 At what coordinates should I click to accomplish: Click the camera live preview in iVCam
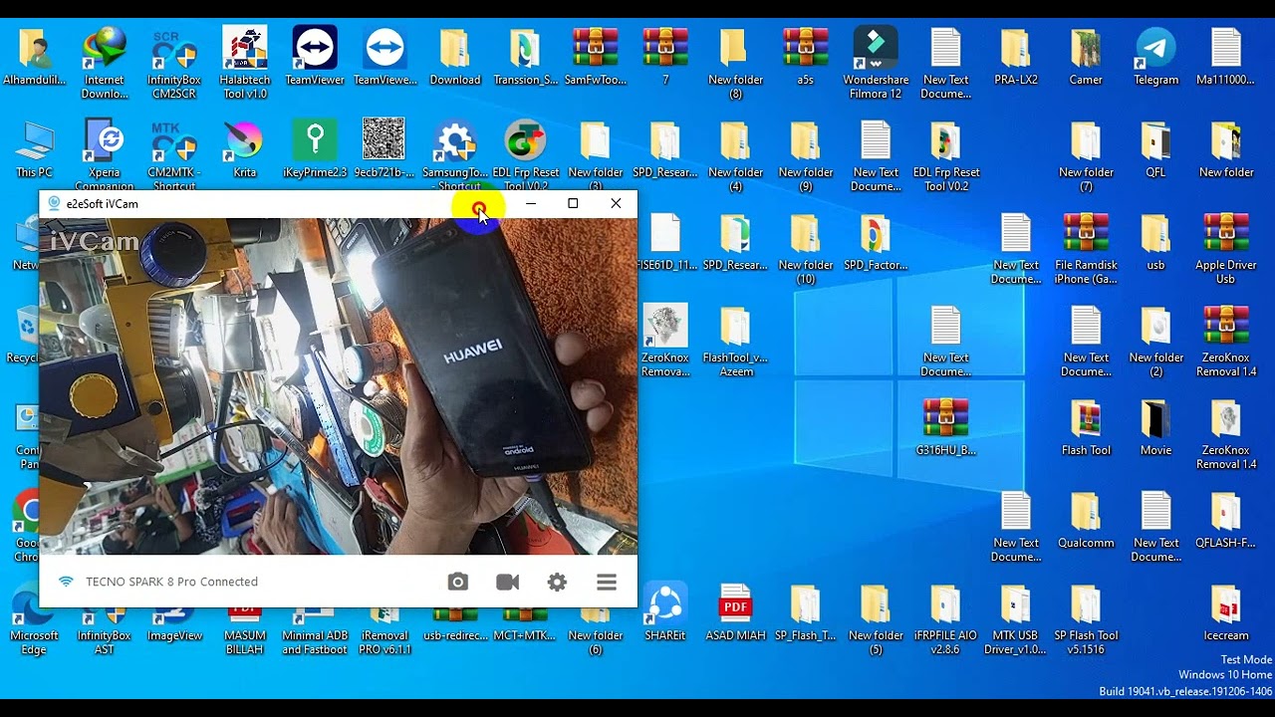coord(338,385)
